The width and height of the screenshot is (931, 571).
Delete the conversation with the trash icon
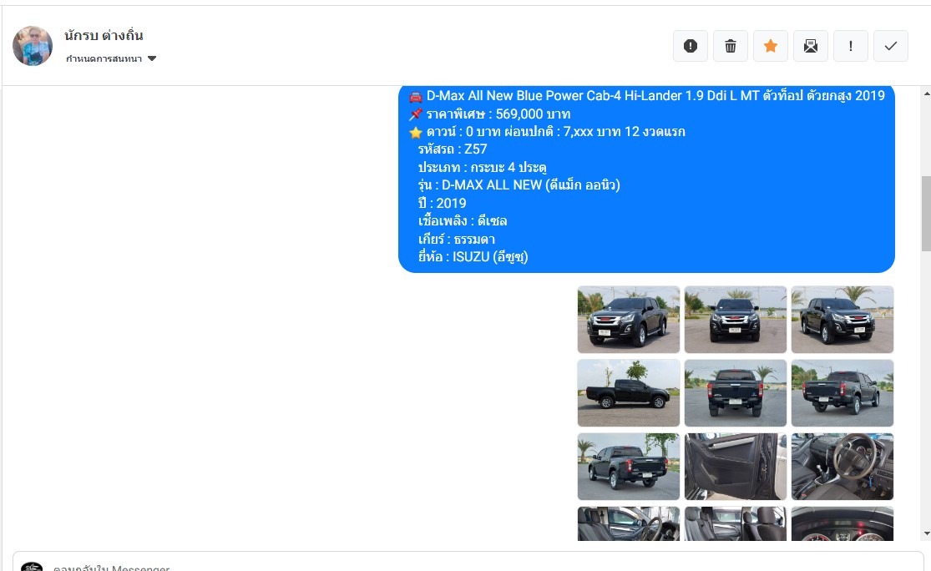pos(731,46)
